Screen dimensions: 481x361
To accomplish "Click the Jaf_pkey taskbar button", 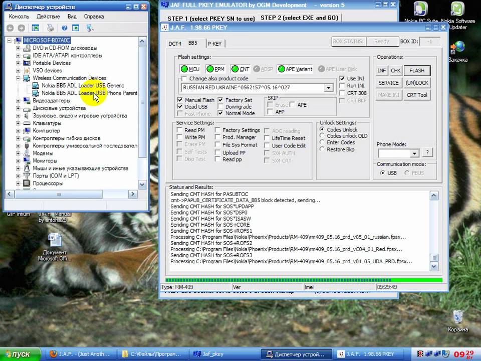I will pos(224,354).
